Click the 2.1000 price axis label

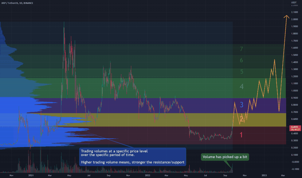(x=295, y=12)
